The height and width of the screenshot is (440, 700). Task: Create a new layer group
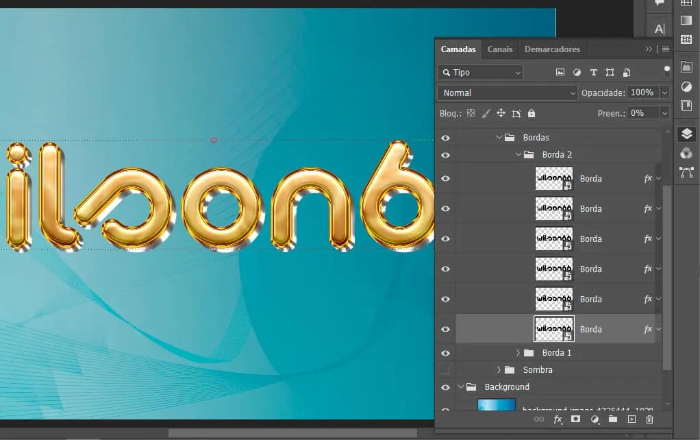612,419
